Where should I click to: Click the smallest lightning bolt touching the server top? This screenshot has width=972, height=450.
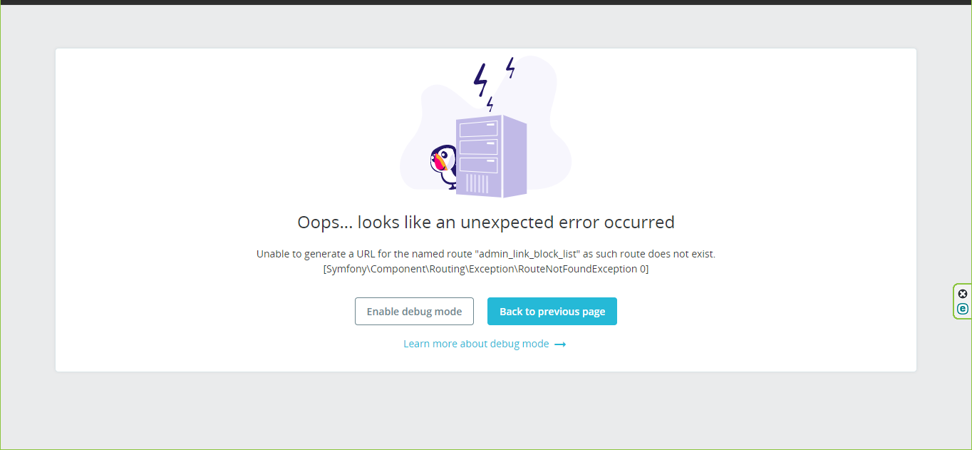pos(490,104)
